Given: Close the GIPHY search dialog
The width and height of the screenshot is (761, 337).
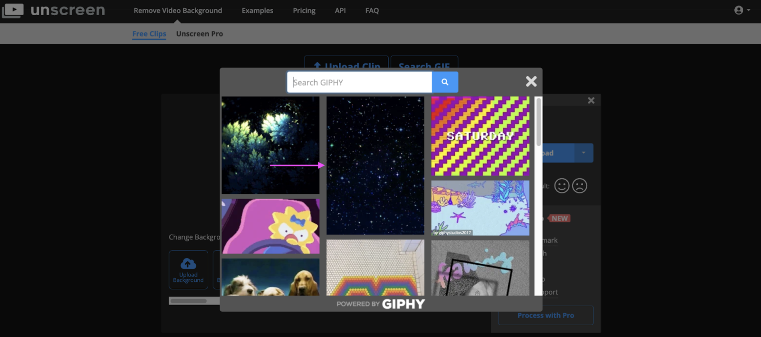Looking at the screenshot, I should point(531,81).
